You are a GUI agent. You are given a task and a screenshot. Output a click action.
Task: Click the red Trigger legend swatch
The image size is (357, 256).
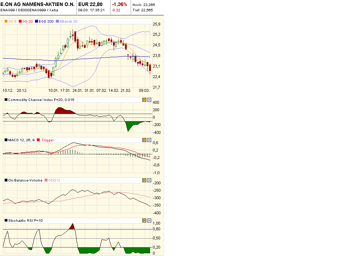38,140
